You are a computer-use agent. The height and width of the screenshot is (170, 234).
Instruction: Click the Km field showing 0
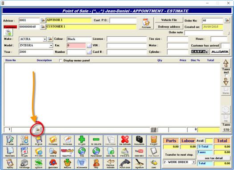coord(76,46)
